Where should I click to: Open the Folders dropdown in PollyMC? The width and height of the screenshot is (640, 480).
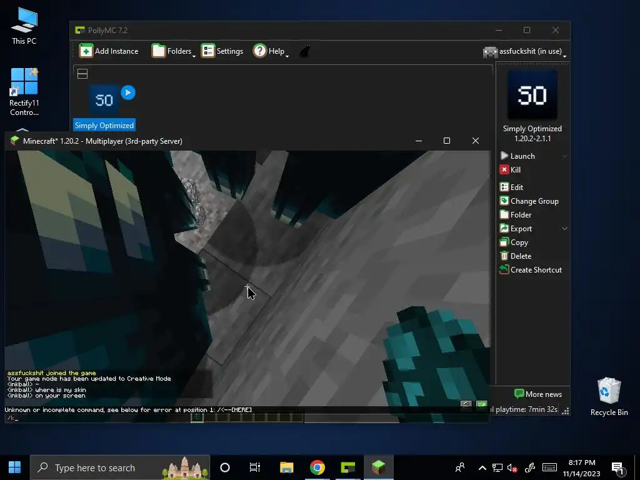(x=174, y=51)
